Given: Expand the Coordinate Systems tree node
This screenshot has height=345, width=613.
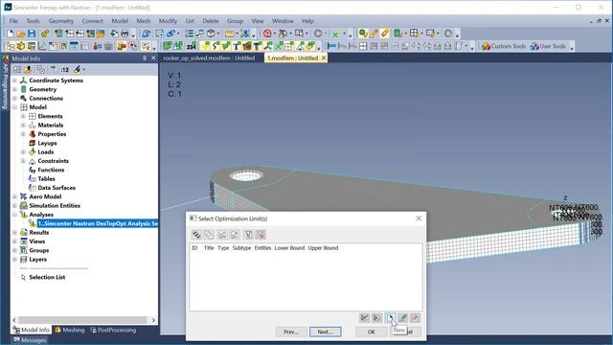Looking at the screenshot, I should [x=15, y=80].
